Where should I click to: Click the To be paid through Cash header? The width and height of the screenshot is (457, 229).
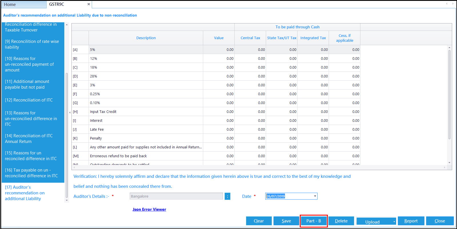click(x=298, y=27)
